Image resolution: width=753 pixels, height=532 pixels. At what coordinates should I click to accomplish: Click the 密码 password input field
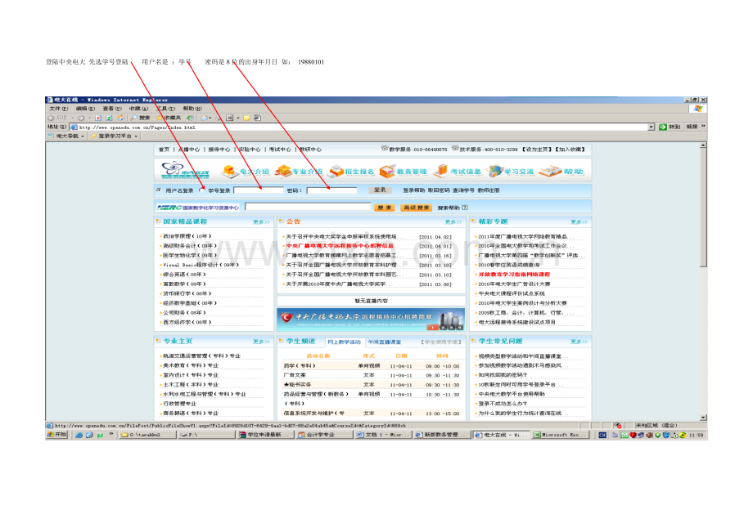point(331,190)
